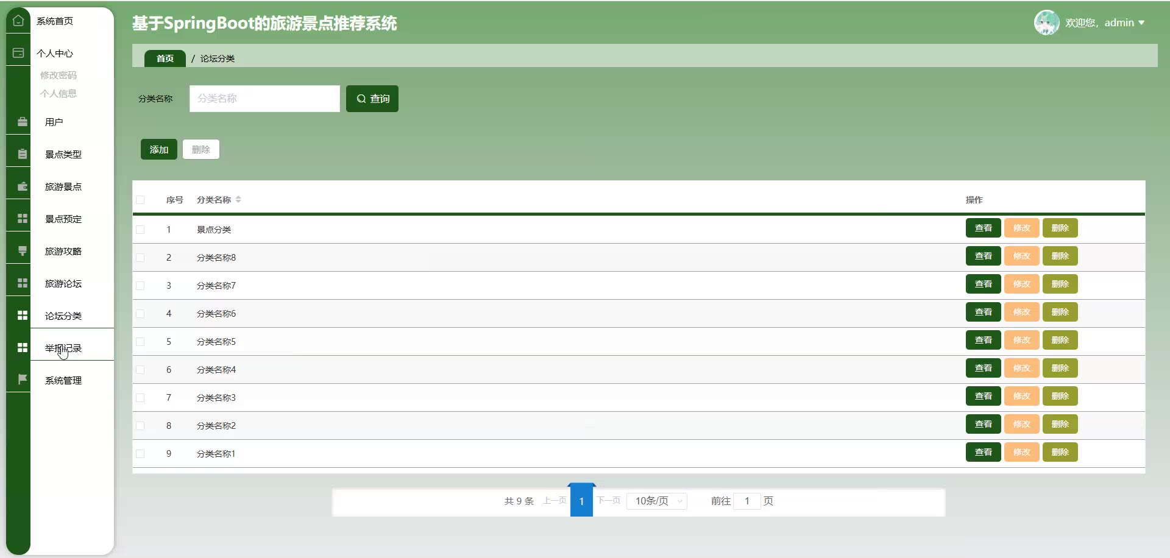Open 用户 menu in sidebar
Viewport: 1170px width, 558px height.
click(x=54, y=122)
